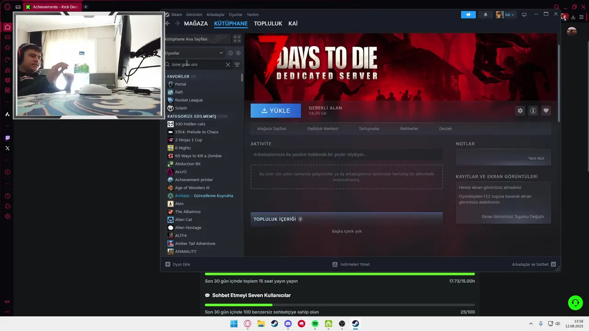Show game info circle icon
This screenshot has height=331, width=589.
[533, 111]
